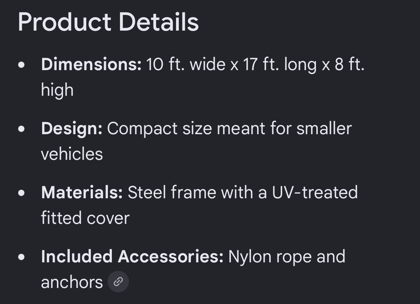This screenshot has height=304, width=420.
Task: Open the source link icon after anchors
Action: [x=118, y=282]
